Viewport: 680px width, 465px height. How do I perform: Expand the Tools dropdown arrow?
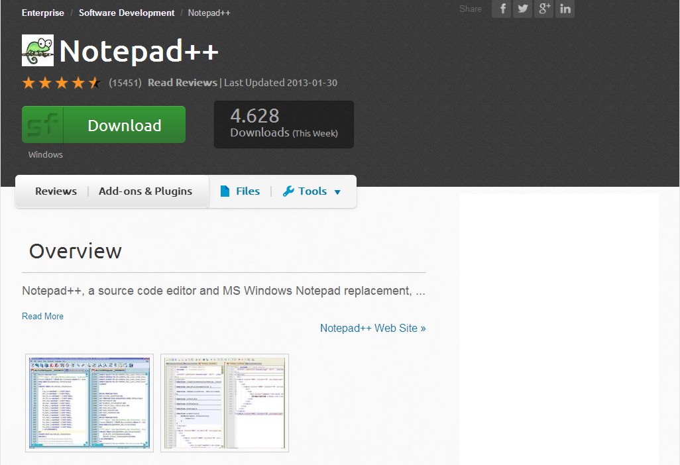pyautogui.click(x=337, y=192)
